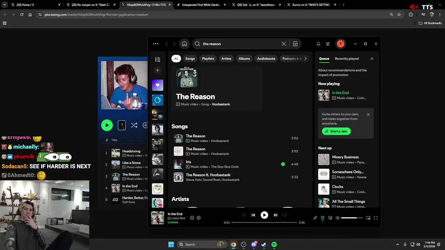Viewport: 445px width, 250px height.
Task: Select the Queue tab
Action: tap(324, 59)
